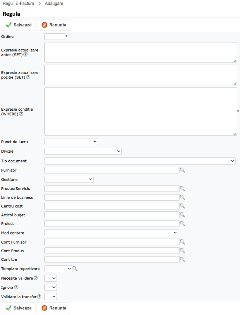Open the Centru cost lookup icon
Image resolution: width=240 pixels, height=315 pixels.
(x=182, y=206)
